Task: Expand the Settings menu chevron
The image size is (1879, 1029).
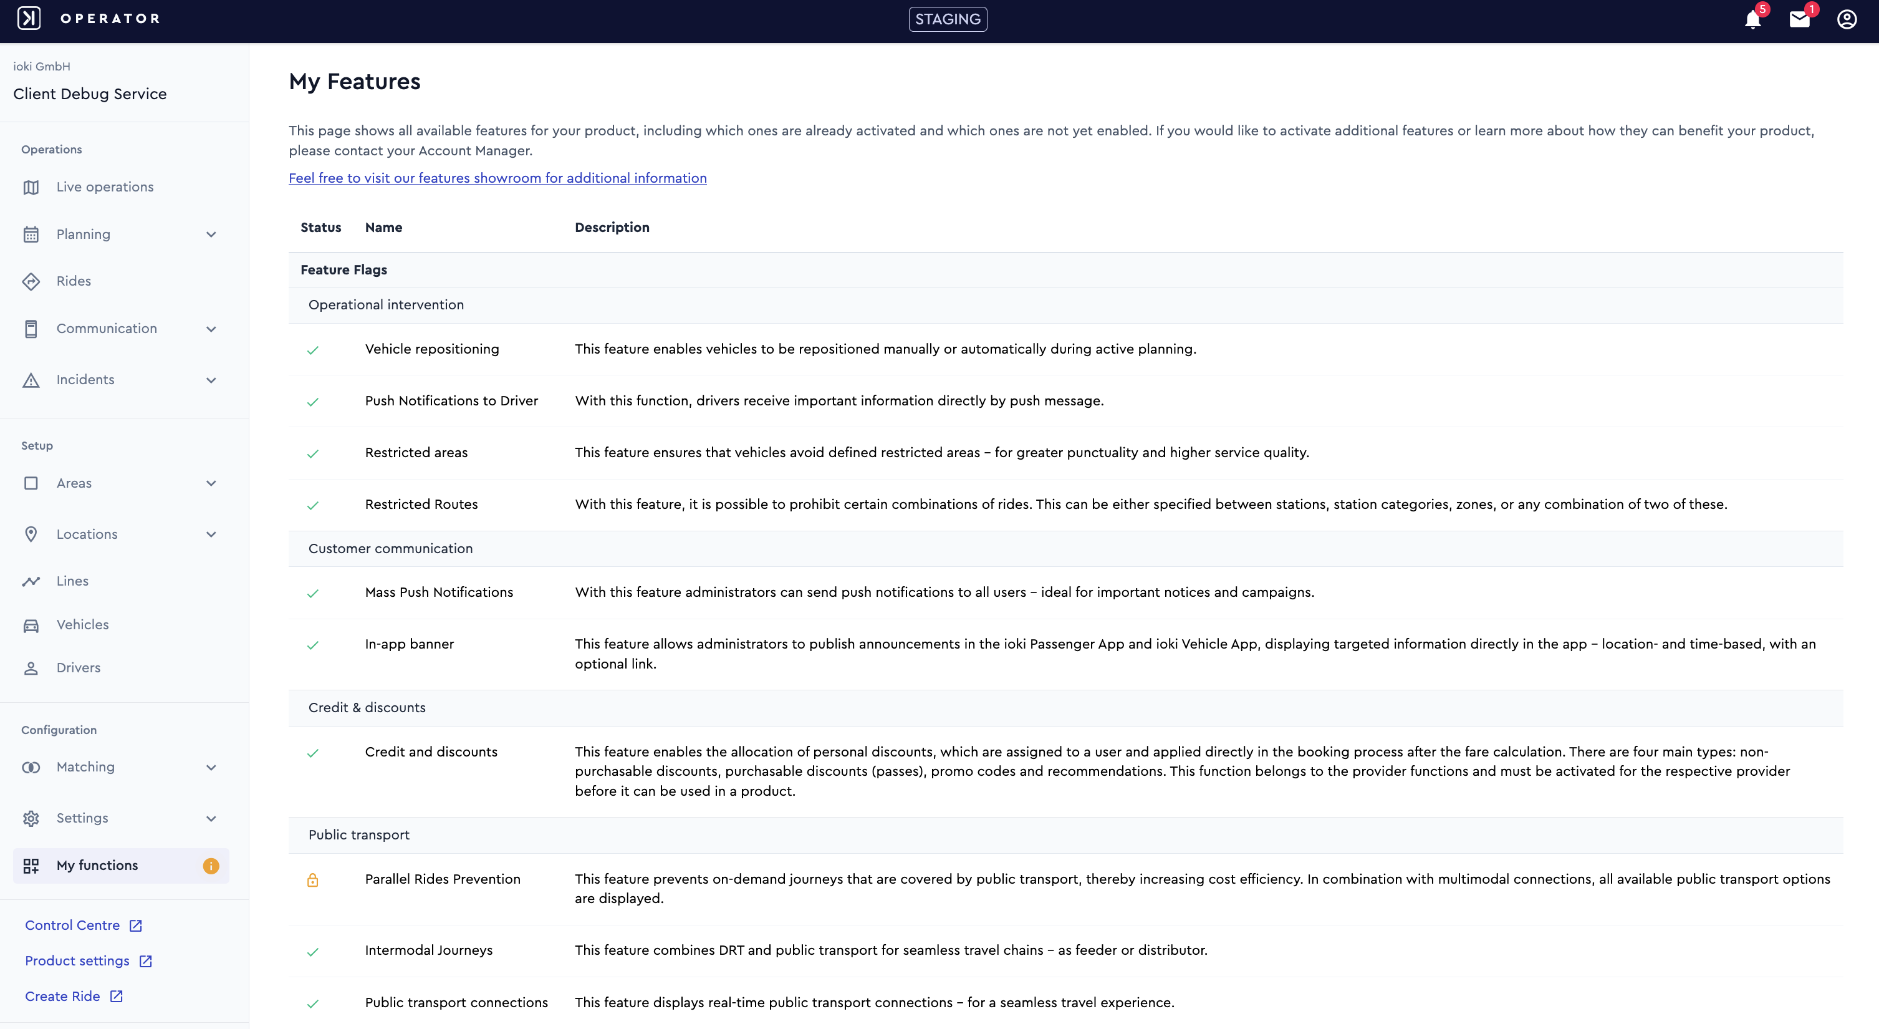Action: point(211,819)
